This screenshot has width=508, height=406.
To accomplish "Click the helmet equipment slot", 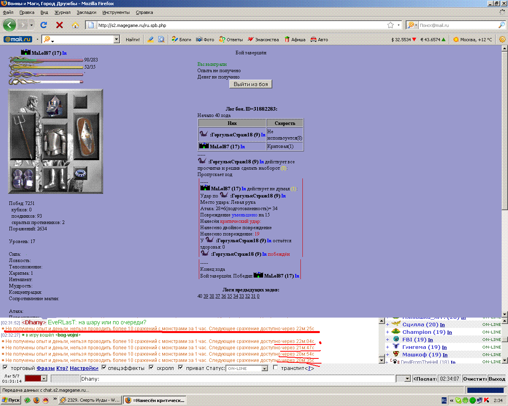I will (54, 105).
